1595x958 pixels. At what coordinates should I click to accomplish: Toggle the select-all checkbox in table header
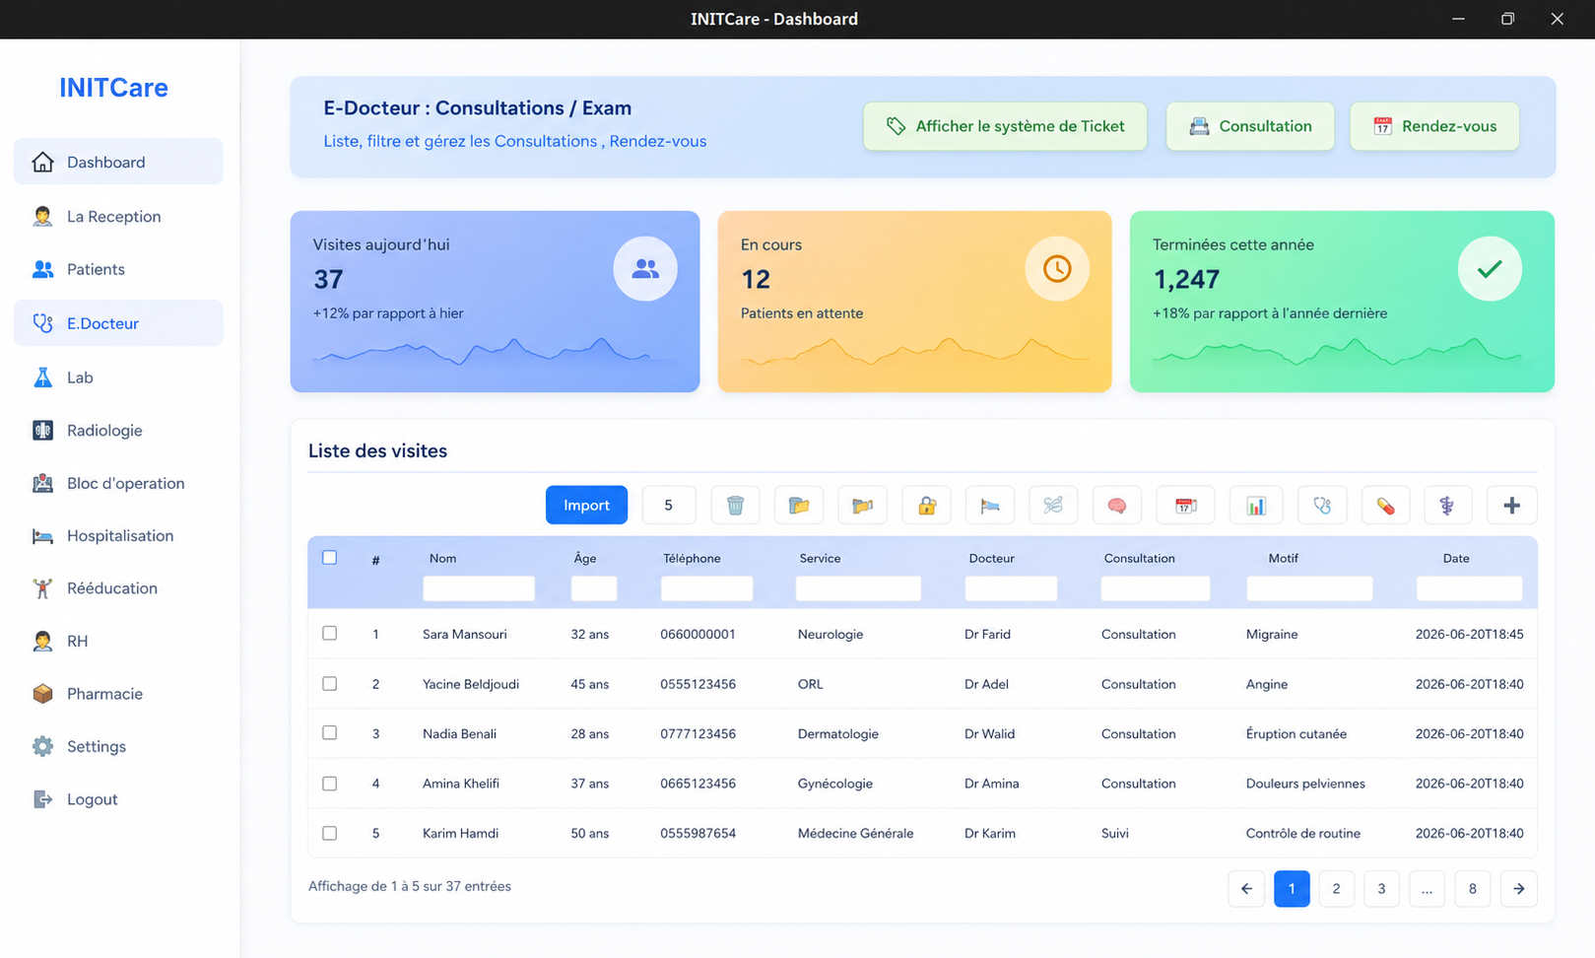tap(330, 558)
